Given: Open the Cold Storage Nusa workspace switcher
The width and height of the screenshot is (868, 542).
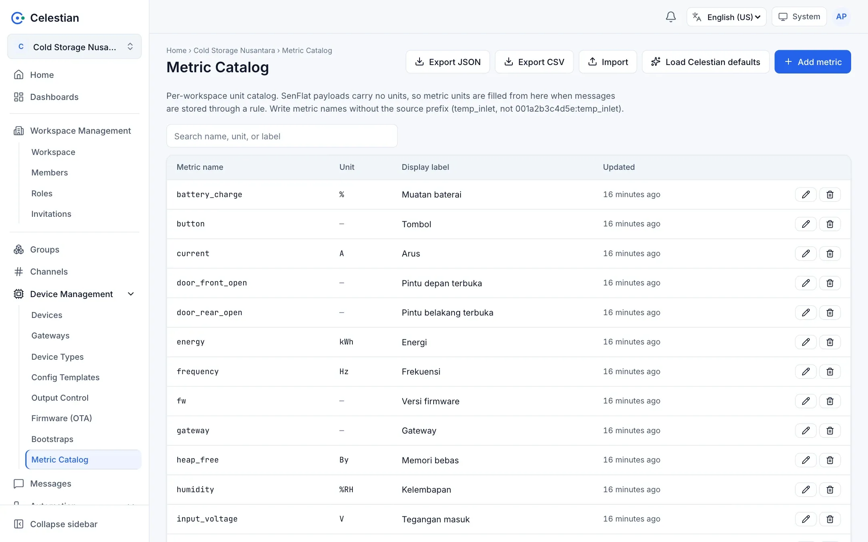Looking at the screenshot, I should click(74, 47).
